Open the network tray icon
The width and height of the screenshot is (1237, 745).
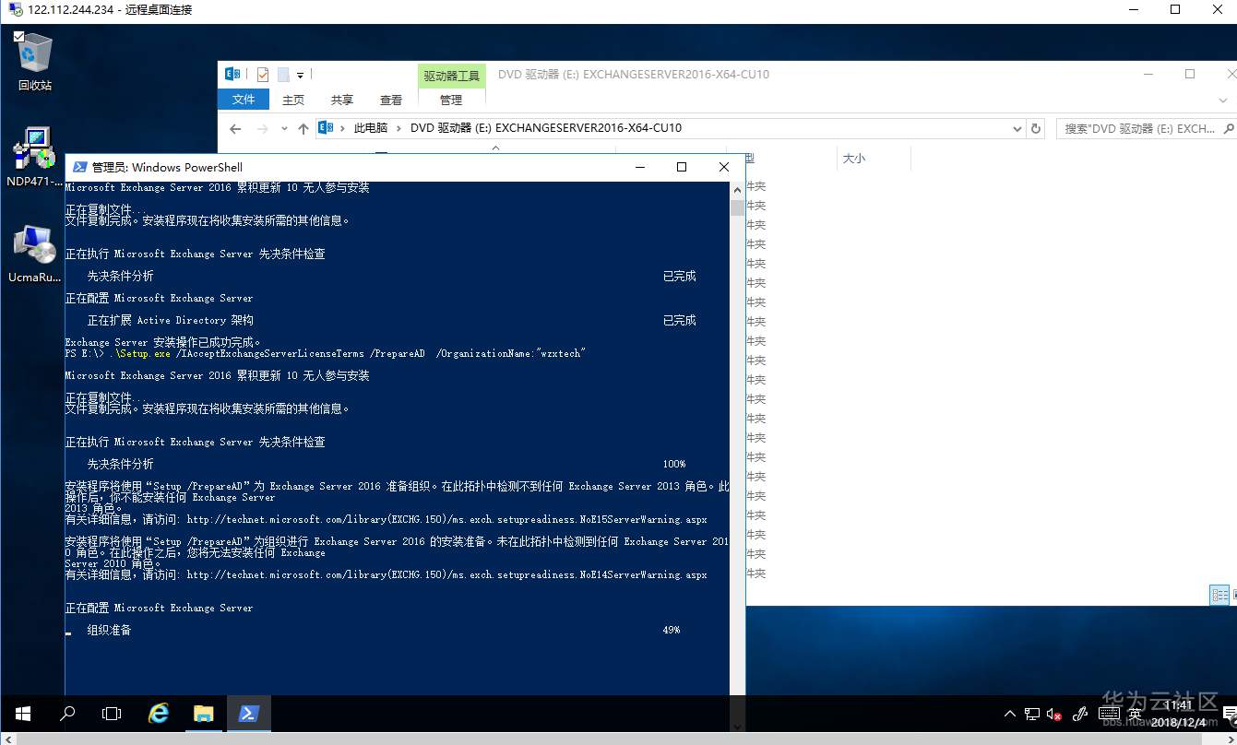(1032, 715)
